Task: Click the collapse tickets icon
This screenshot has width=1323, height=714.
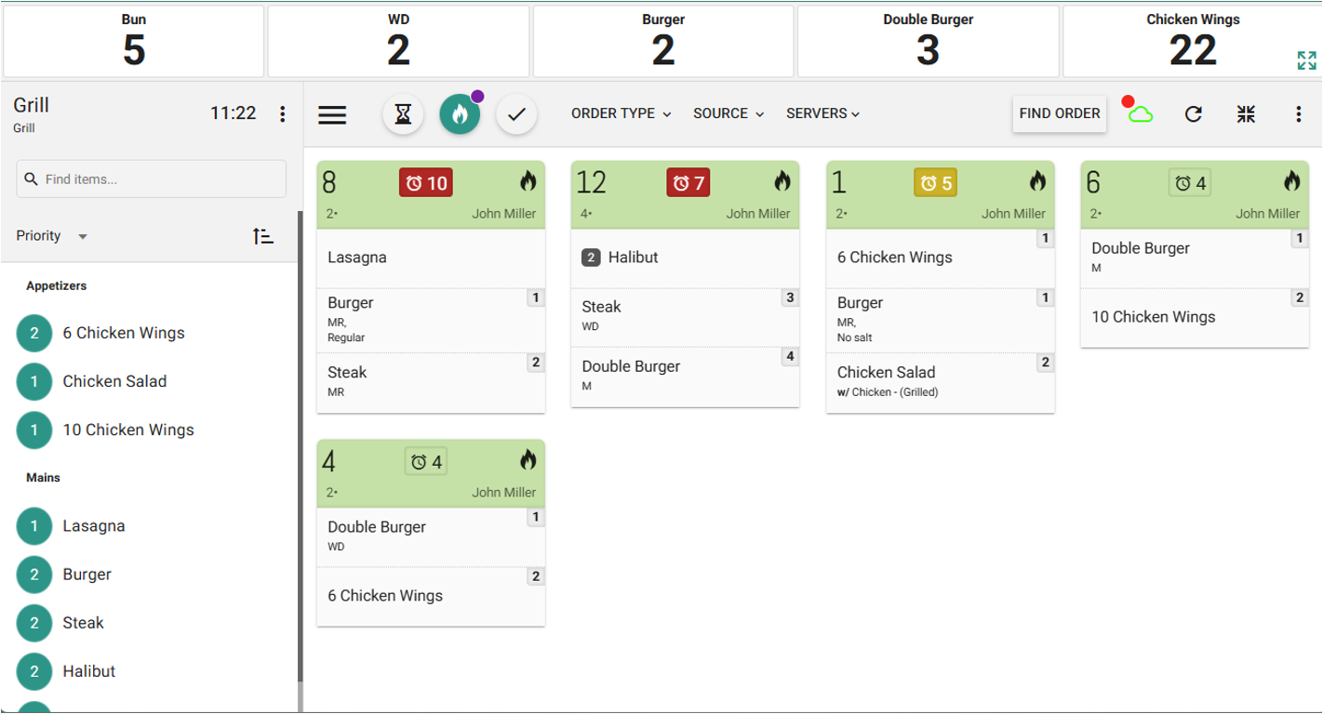Action: [x=1247, y=114]
